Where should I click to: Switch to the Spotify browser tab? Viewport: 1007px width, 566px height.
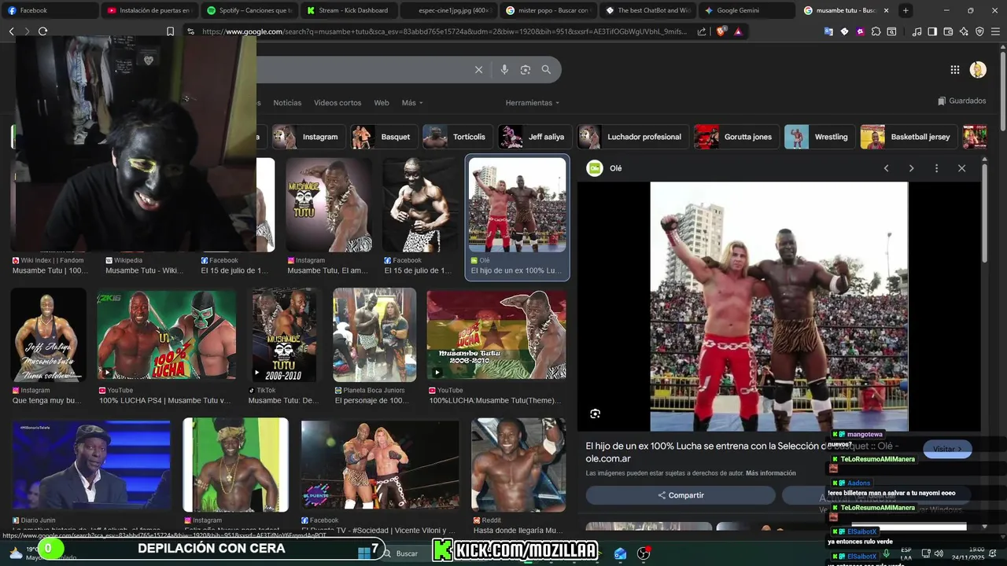(x=249, y=10)
